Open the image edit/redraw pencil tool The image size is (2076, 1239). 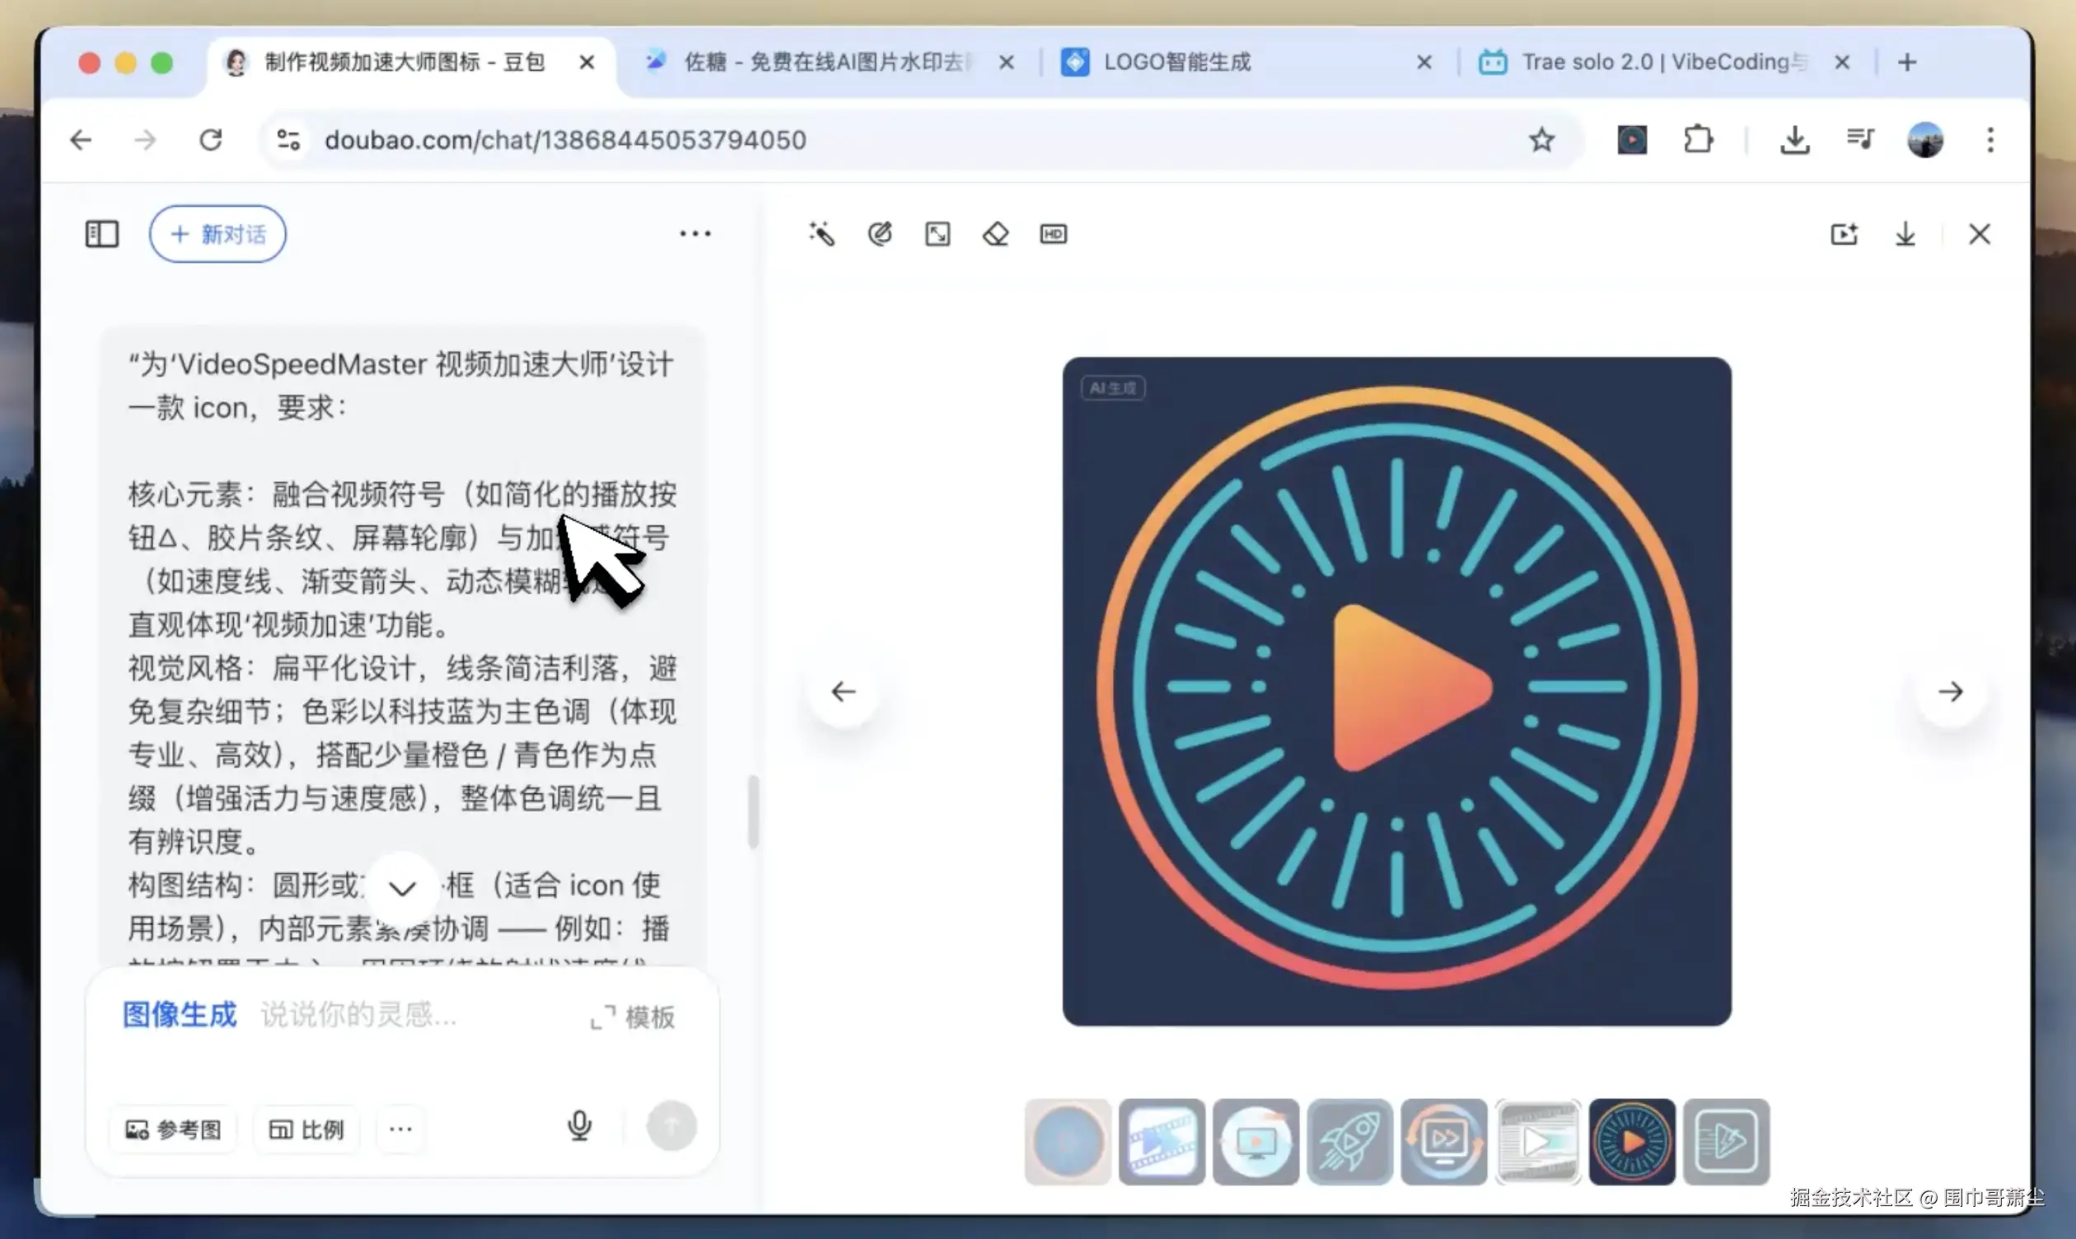(880, 235)
